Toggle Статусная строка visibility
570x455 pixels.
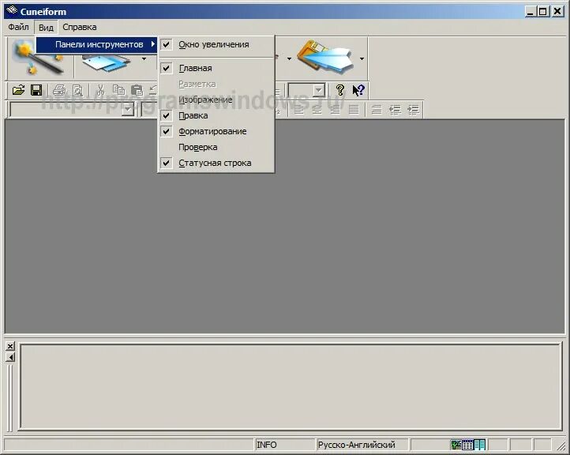tap(216, 163)
